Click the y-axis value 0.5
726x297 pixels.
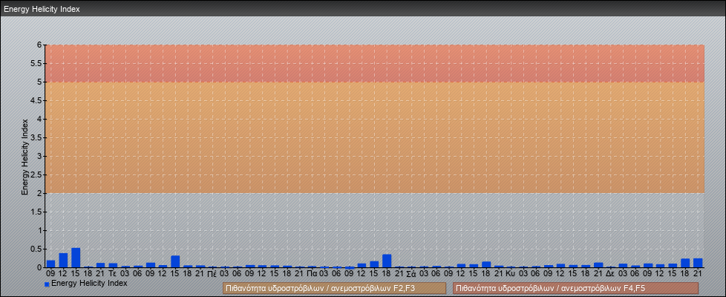pyautogui.click(x=37, y=249)
